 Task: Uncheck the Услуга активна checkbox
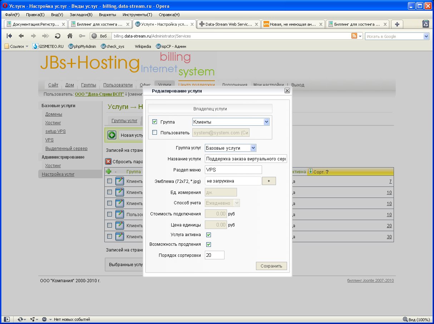[x=209, y=235]
